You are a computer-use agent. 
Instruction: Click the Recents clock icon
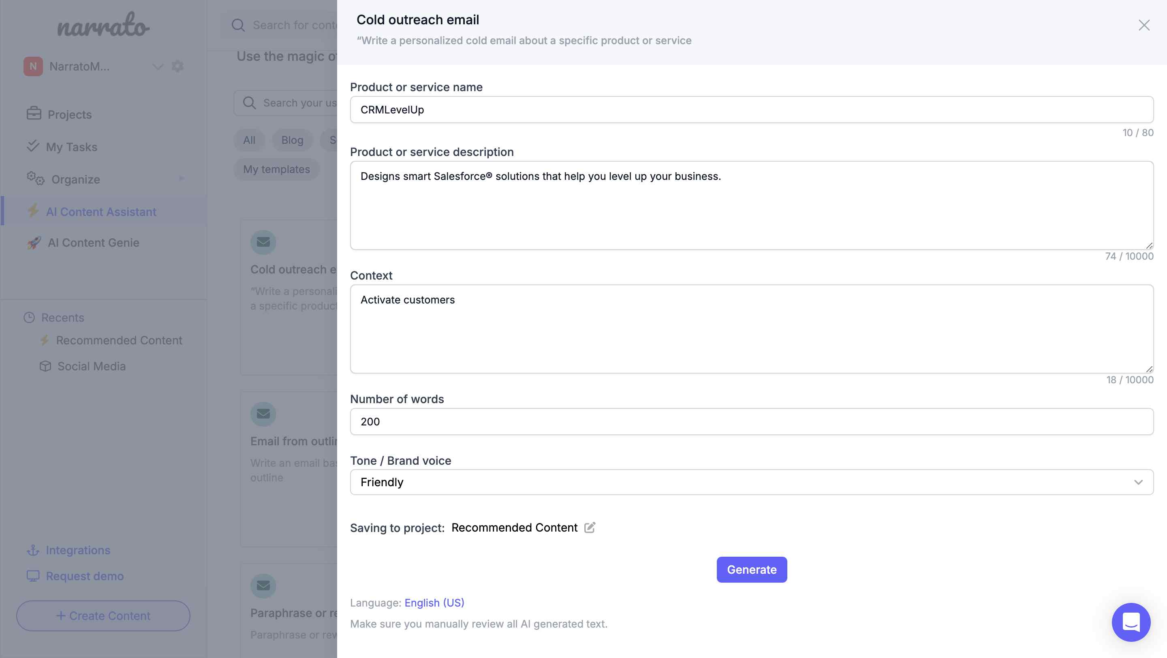29,317
